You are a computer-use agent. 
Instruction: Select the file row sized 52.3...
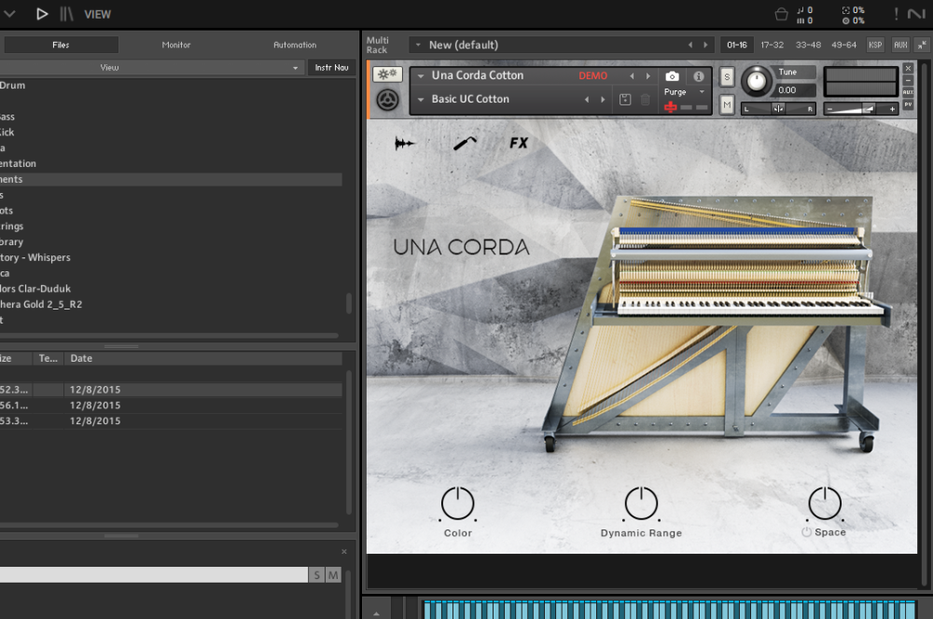click(171, 390)
